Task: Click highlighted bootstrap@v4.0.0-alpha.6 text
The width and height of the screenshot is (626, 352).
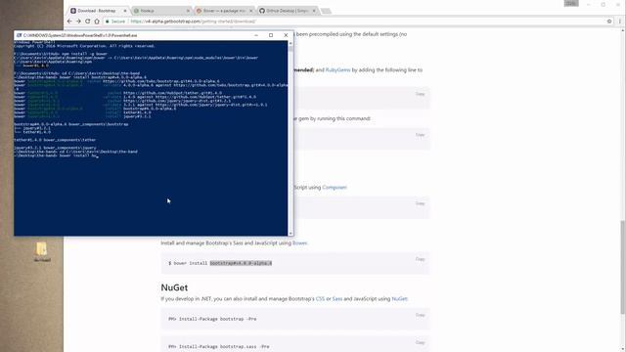Action: pos(241,263)
